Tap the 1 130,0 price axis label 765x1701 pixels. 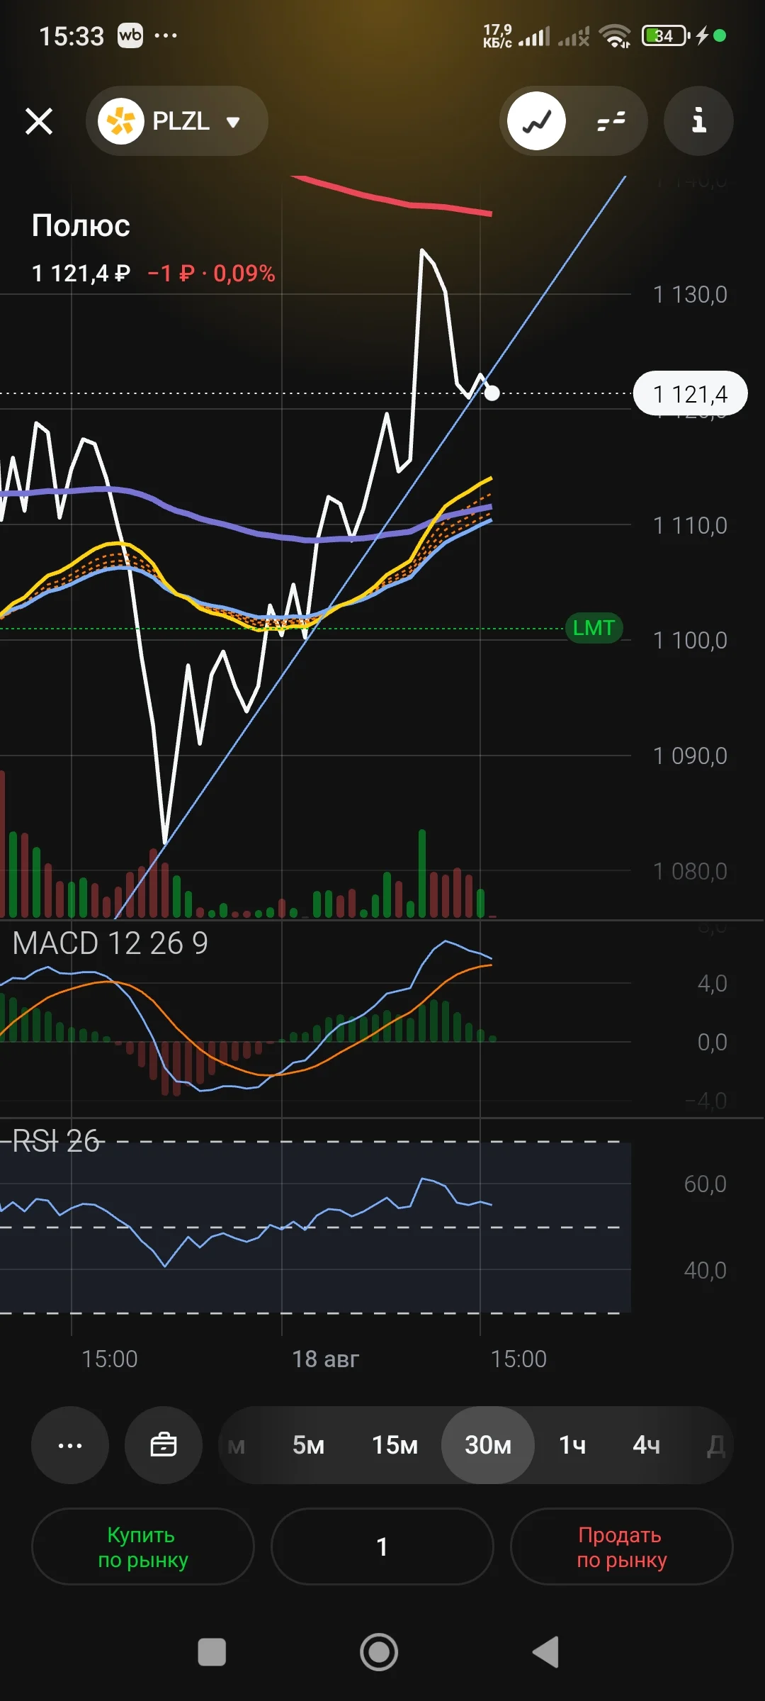click(690, 295)
